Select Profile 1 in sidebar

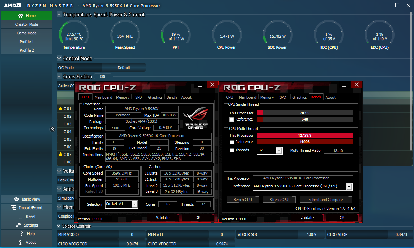[x=27, y=42]
